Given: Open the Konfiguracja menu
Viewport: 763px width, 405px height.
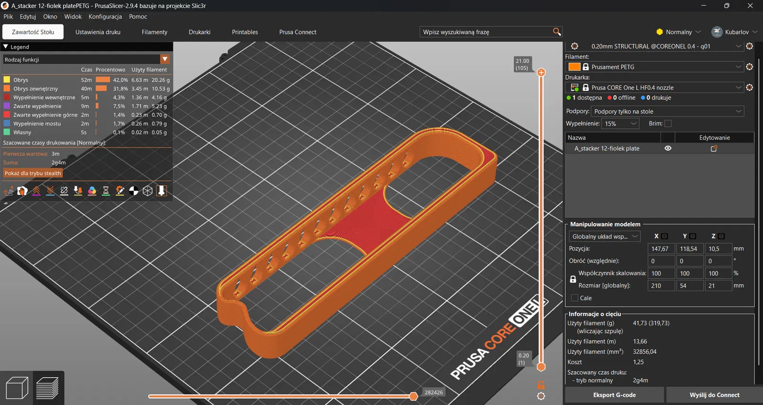Looking at the screenshot, I should point(105,17).
